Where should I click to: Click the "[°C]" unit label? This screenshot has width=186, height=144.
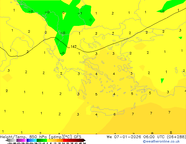[68, 137]
